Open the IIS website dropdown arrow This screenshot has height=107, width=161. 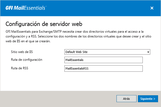148,52
